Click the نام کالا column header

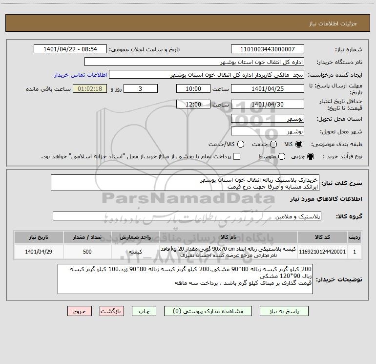(x=229, y=237)
